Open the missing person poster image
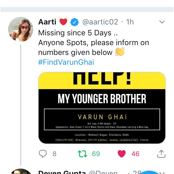This screenshot has height=174, width=174. point(102,108)
